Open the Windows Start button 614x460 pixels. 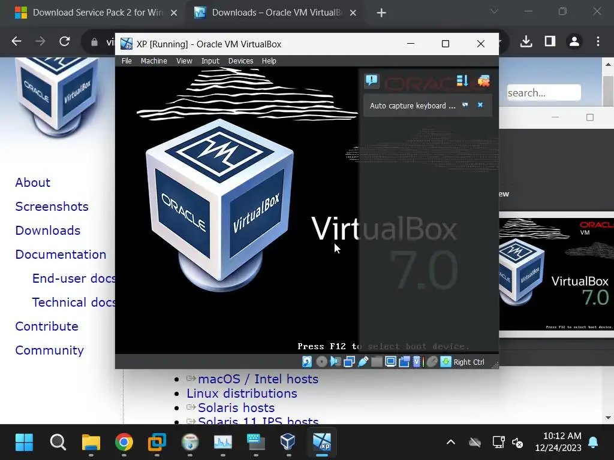(x=24, y=443)
